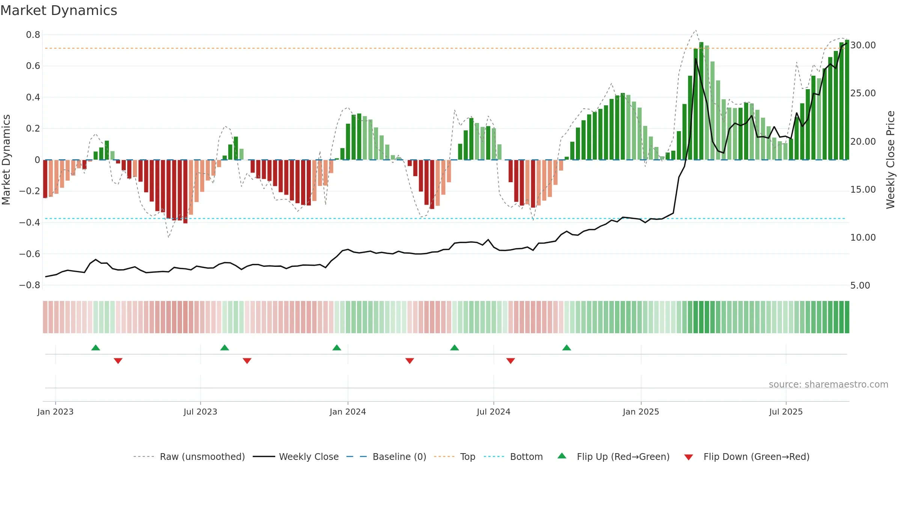The image size is (901, 506).
Task: Click the Market Dynamics chart title
Action: point(59,10)
